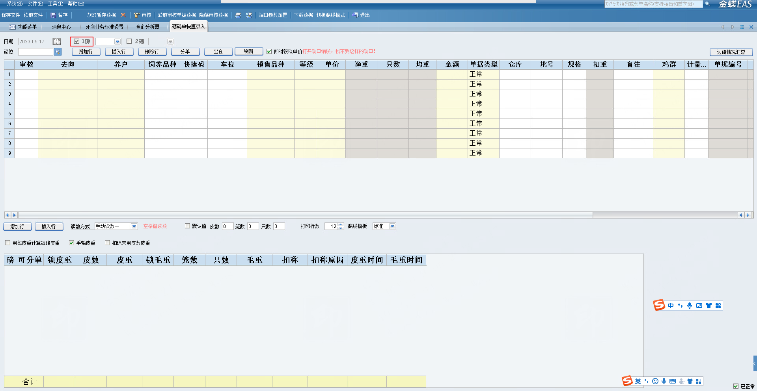
Task: Click the grid's horizontal scrollbar thumb
Action: [306, 215]
